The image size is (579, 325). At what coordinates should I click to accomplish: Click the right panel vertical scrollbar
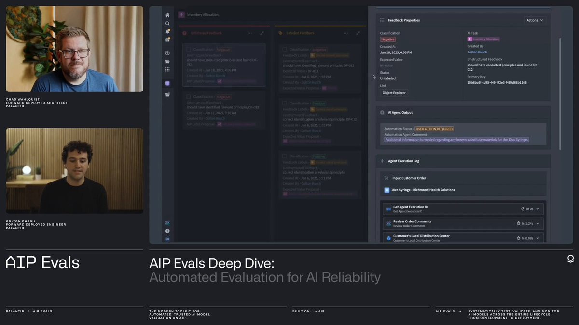click(x=560, y=94)
